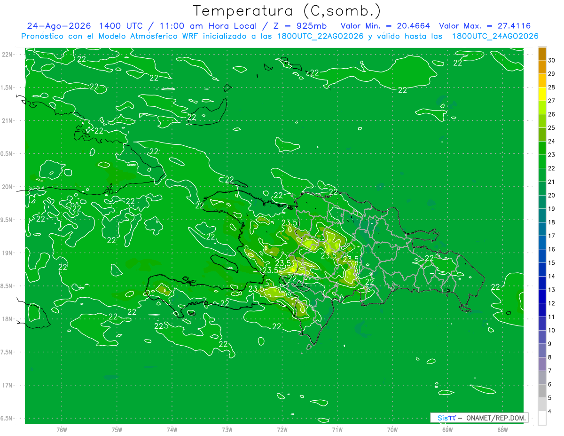This screenshot has width=564, height=436.
Task: Click the "73W" longitude axis label
Action: click(227, 429)
